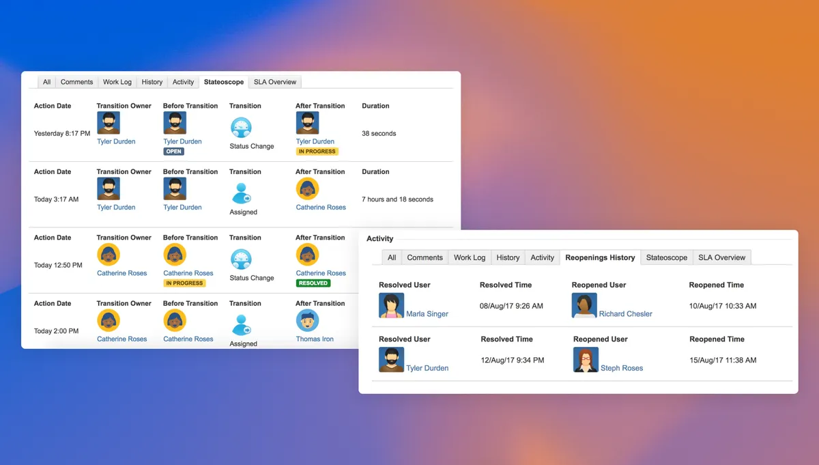Open After Transition Catherine Roses link, Today 12:50 PM row

point(321,273)
